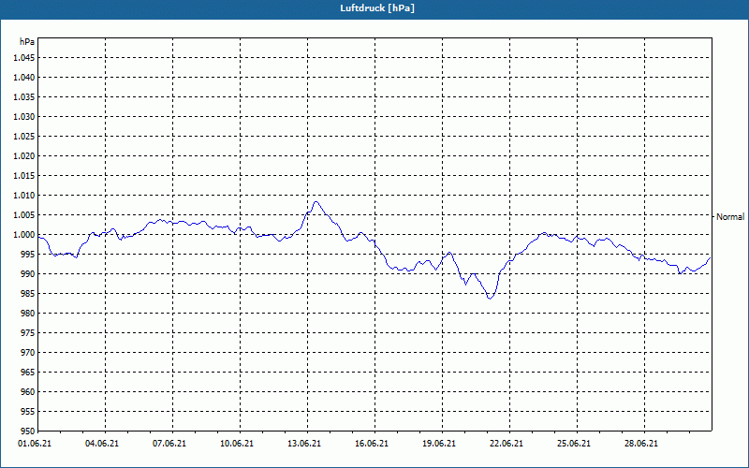Select the 1.040 pressure axis label
Viewport: 749px width, 468px height.
click(x=24, y=78)
